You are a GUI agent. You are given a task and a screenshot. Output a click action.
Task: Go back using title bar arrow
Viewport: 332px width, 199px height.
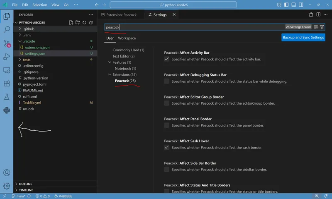[x=97, y=5]
